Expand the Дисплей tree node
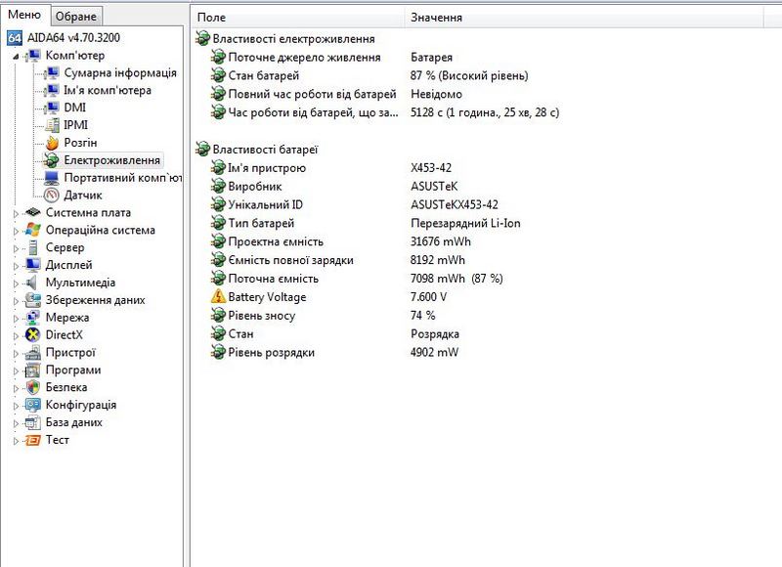Image resolution: width=782 pixels, height=567 pixels. pos(16,266)
